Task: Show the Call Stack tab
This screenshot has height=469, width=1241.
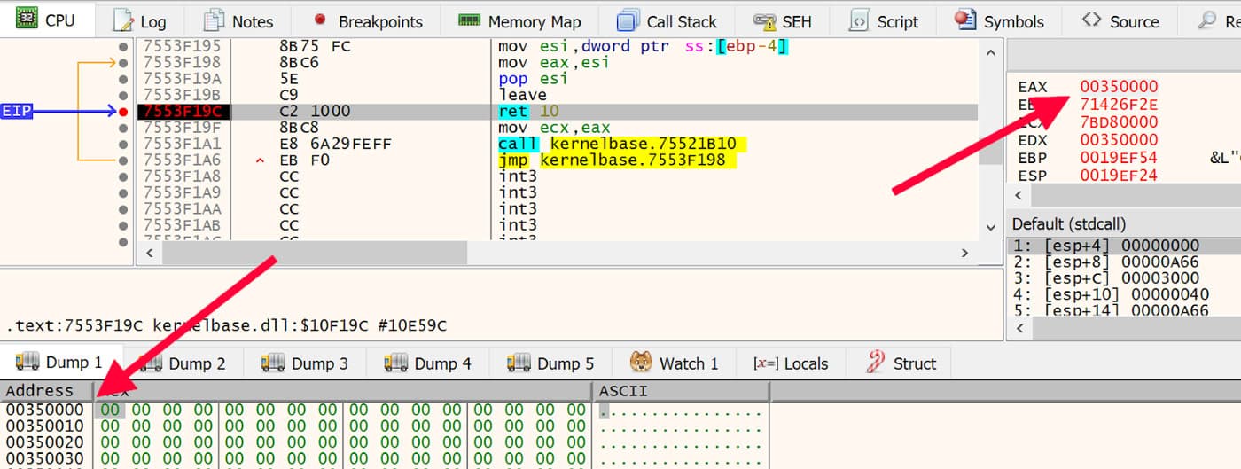Action: pyautogui.click(x=667, y=21)
